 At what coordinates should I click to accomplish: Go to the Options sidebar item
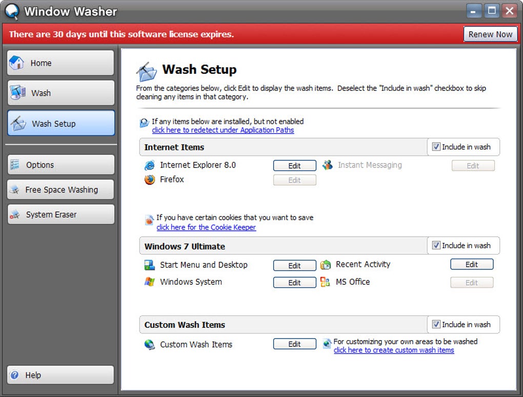point(61,164)
